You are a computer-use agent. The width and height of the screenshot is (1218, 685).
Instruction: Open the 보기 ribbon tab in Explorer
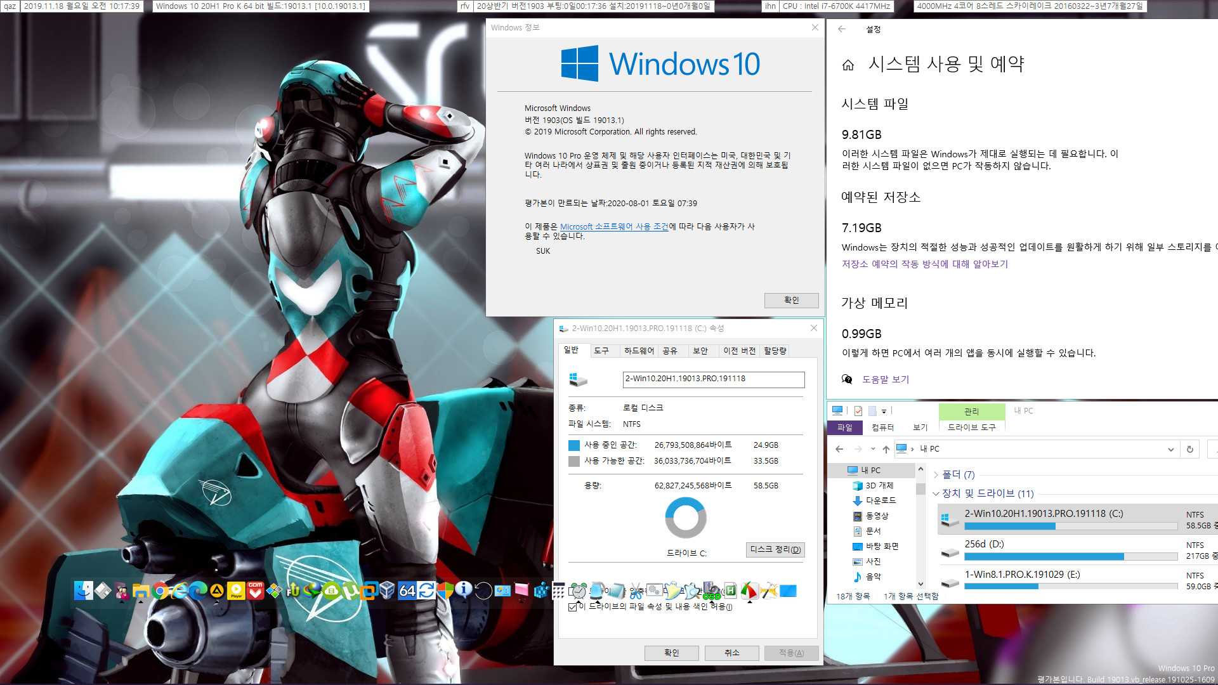(920, 427)
